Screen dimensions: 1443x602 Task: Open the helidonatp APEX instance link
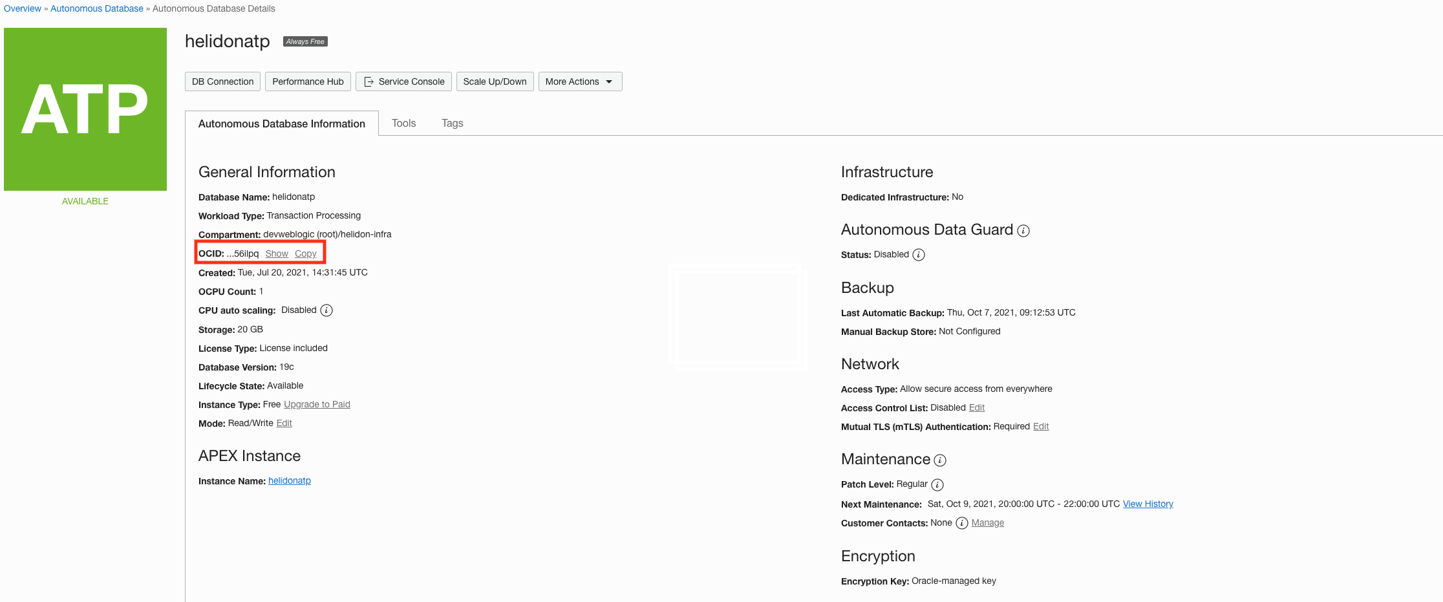[290, 480]
